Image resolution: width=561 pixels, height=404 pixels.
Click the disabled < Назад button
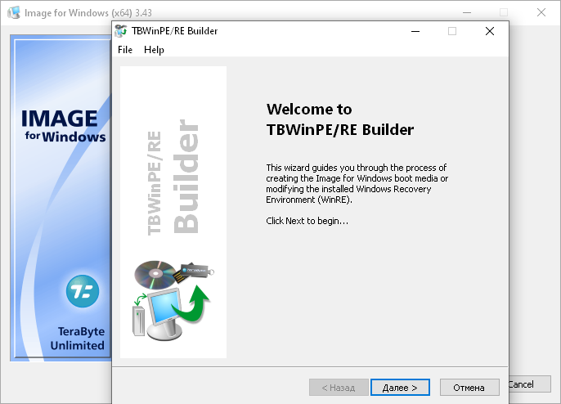339,388
